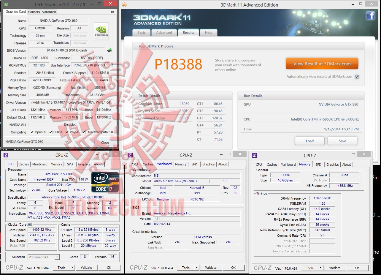Screen dimensions: 381x275
Task: Click View Result at 3DMark.com button
Action: click(x=322, y=64)
